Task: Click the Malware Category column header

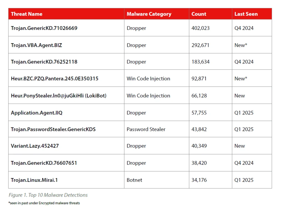Action: (x=149, y=14)
